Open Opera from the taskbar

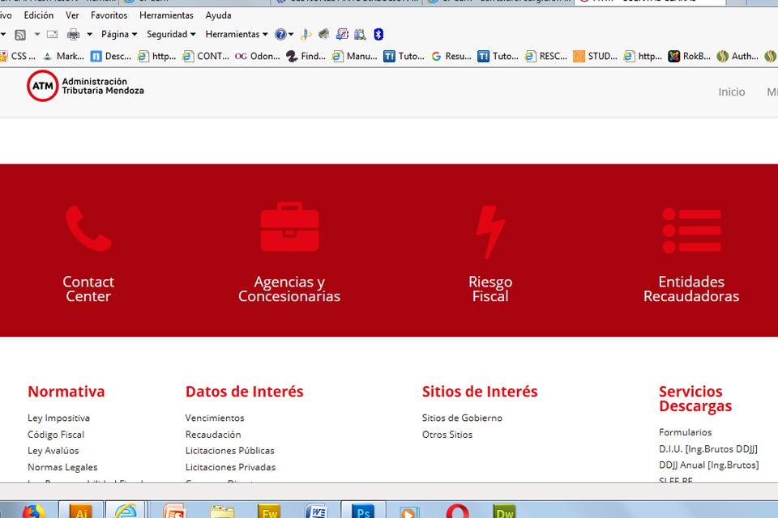pyautogui.click(x=457, y=511)
